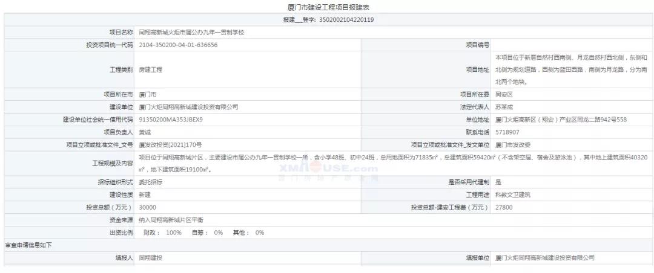The height and width of the screenshot is (273, 654).
Task: Click approval document number 厦发改投资[2021]170号
Action: point(170,144)
